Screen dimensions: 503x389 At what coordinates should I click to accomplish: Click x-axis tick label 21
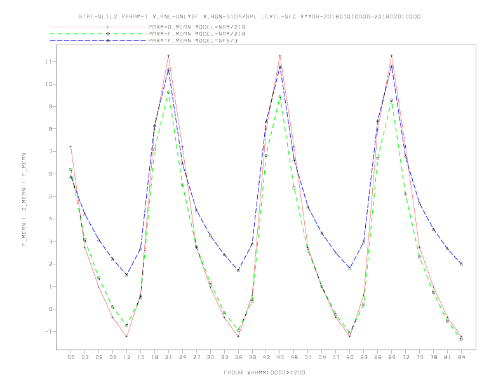coord(168,357)
